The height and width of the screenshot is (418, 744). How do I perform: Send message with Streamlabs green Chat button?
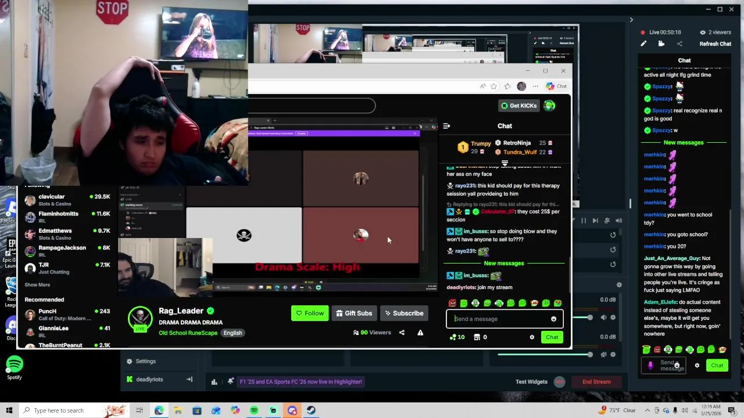(x=717, y=365)
